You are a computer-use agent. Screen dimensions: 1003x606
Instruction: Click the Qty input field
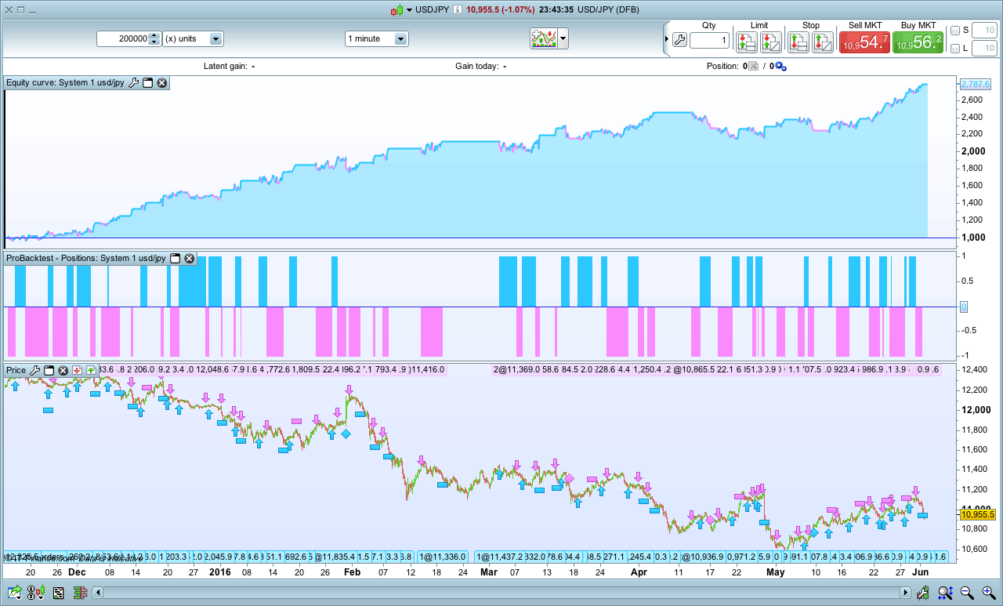pos(709,40)
